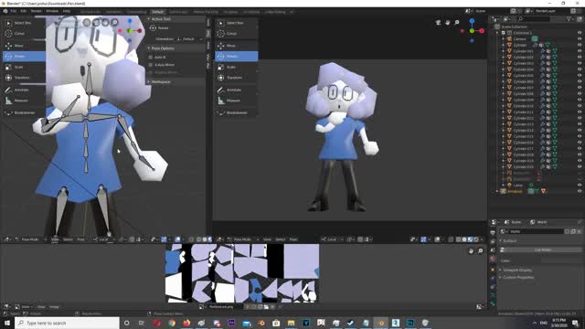
Task: Toggle visibility of Lamp in outliner
Action: 580,185
